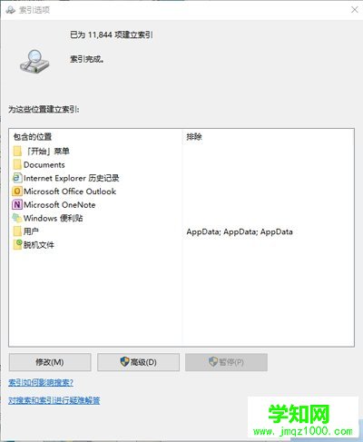Select the 脱机文件 offline files icon
Viewport: 363px width, 442px height.
17,244
